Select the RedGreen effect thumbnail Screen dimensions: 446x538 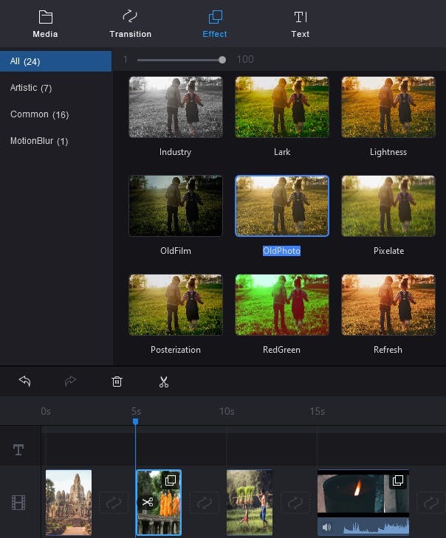[282, 305]
